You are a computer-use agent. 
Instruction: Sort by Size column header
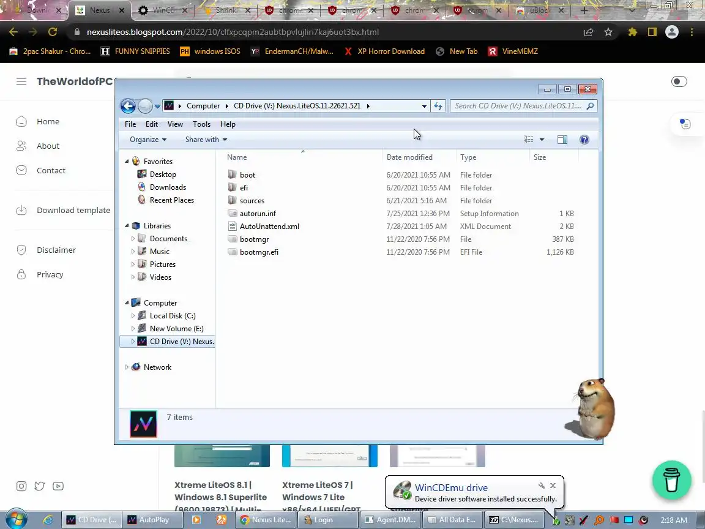click(x=540, y=157)
